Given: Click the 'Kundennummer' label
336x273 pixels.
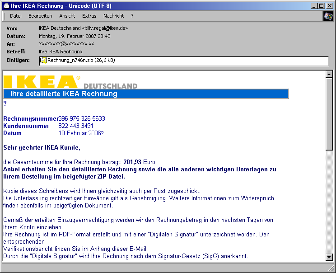Looking at the screenshot, I should [x=26, y=126].
